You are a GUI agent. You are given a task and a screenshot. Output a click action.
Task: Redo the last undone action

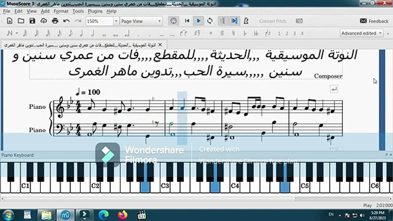pyautogui.click(x=78, y=21)
